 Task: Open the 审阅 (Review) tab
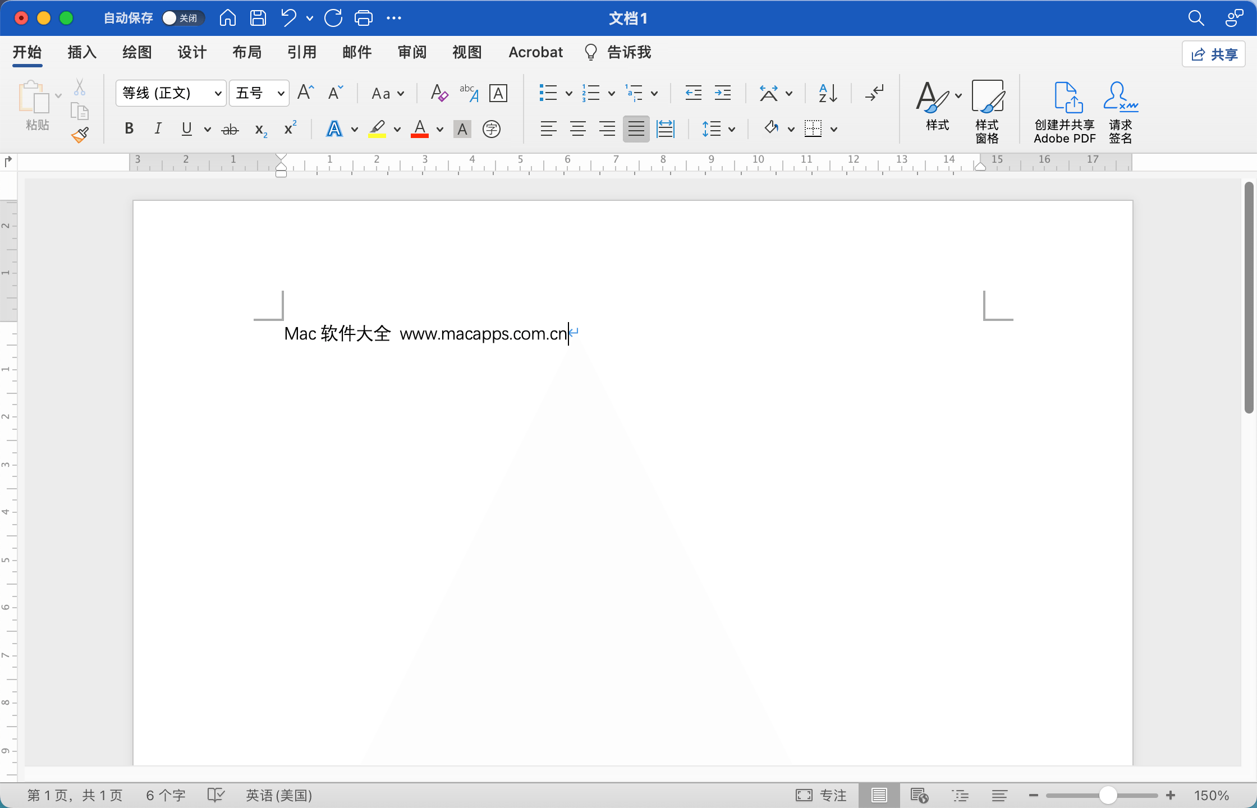[412, 53]
